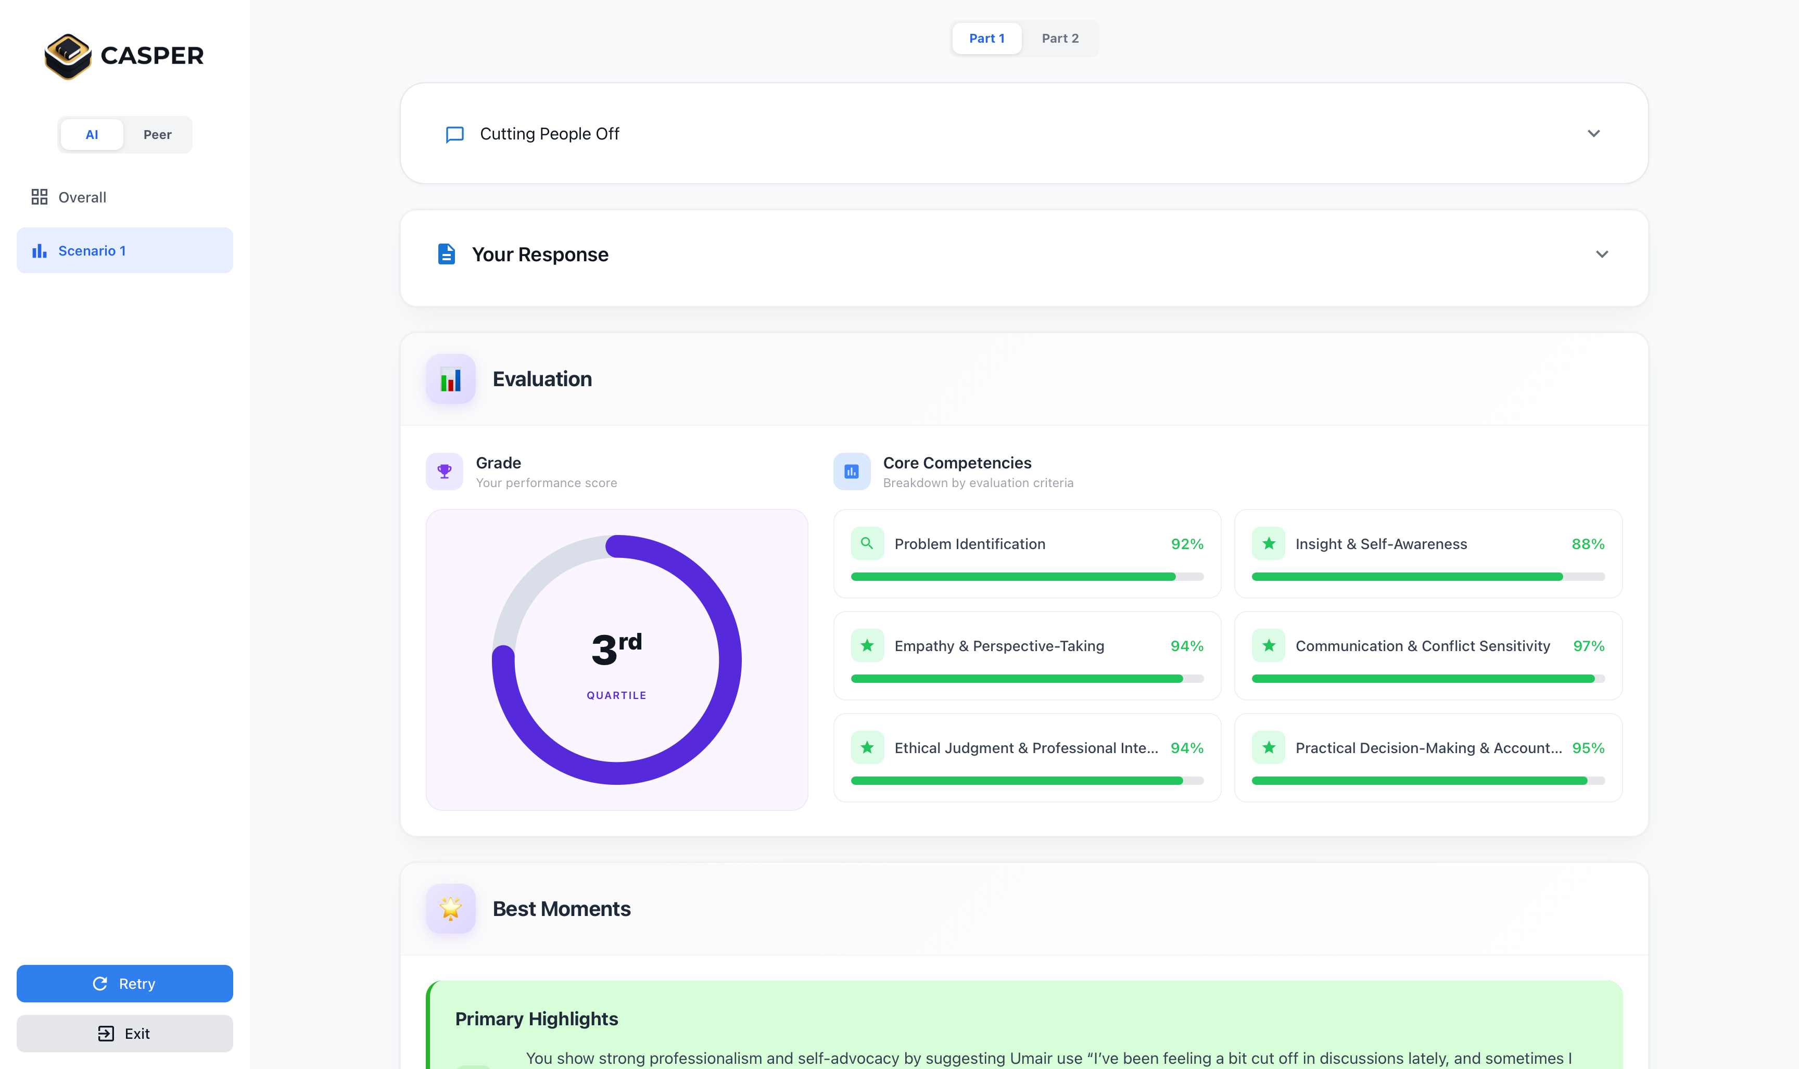This screenshot has height=1069, width=1799.
Task: Switch to the Part 2 toggle
Action: (1060, 38)
